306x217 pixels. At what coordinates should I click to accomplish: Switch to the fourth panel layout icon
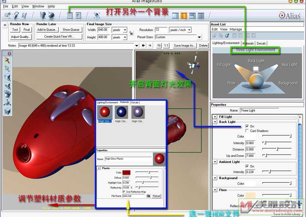click(x=201, y=15)
